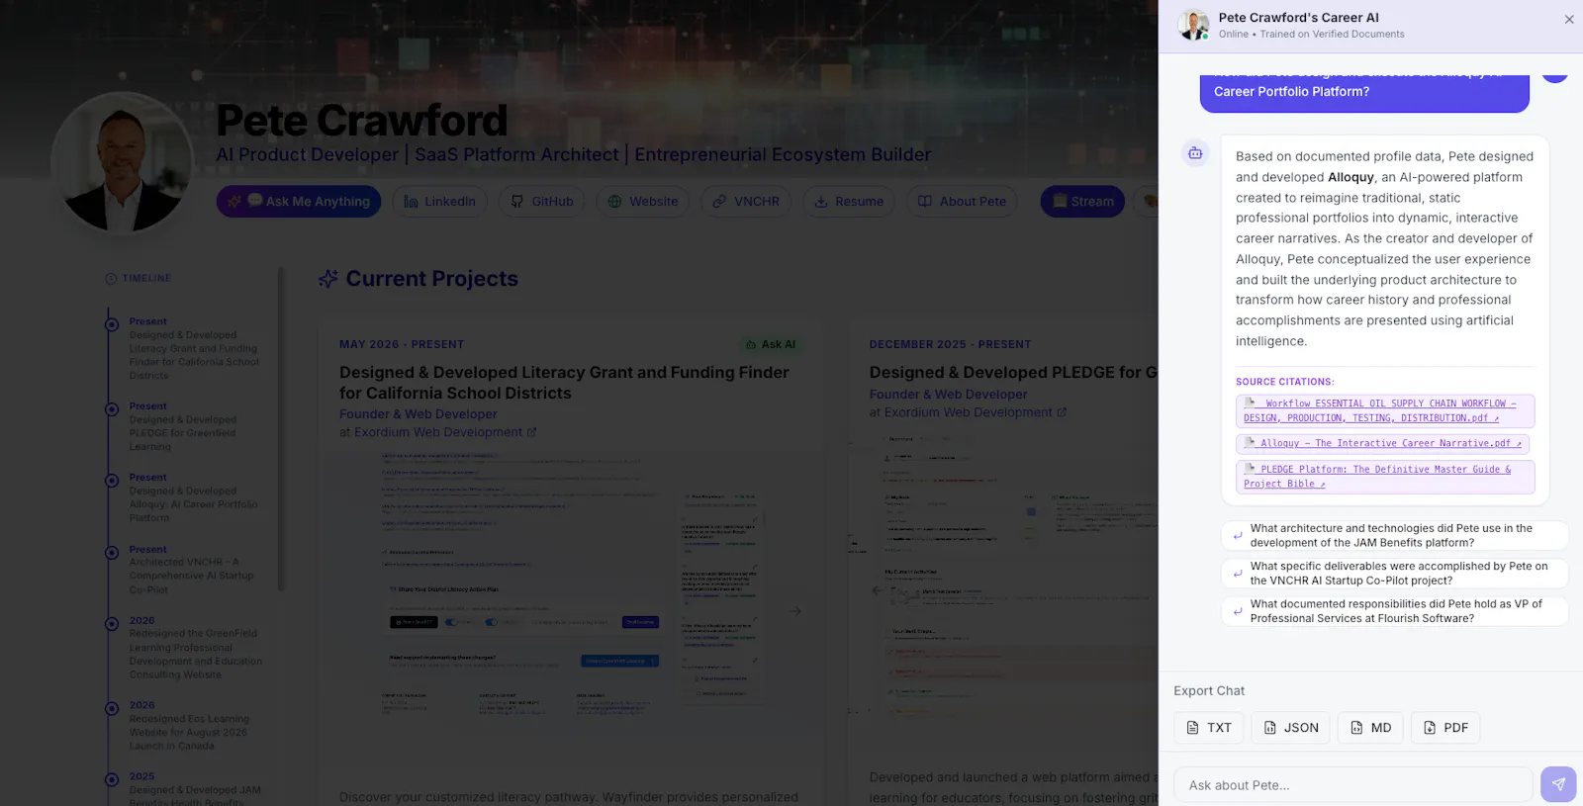Export the chat as PDF

pyautogui.click(x=1445, y=728)
